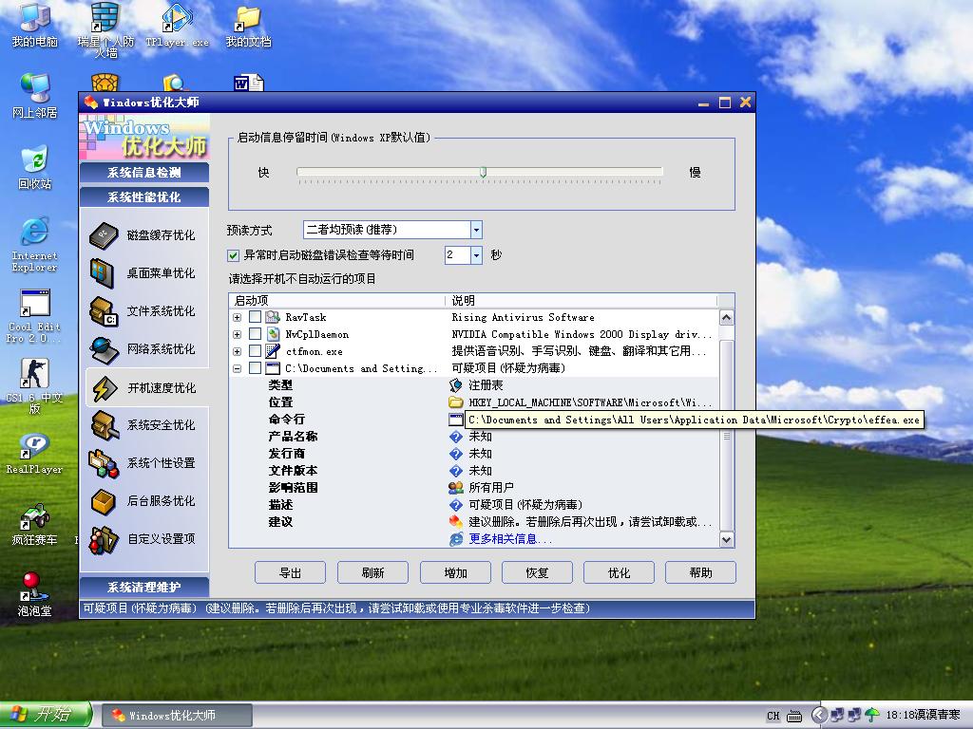Open the 磁盘缓存优化 disk cache icon
973x729 pixels.
click(x=104, y=235)
